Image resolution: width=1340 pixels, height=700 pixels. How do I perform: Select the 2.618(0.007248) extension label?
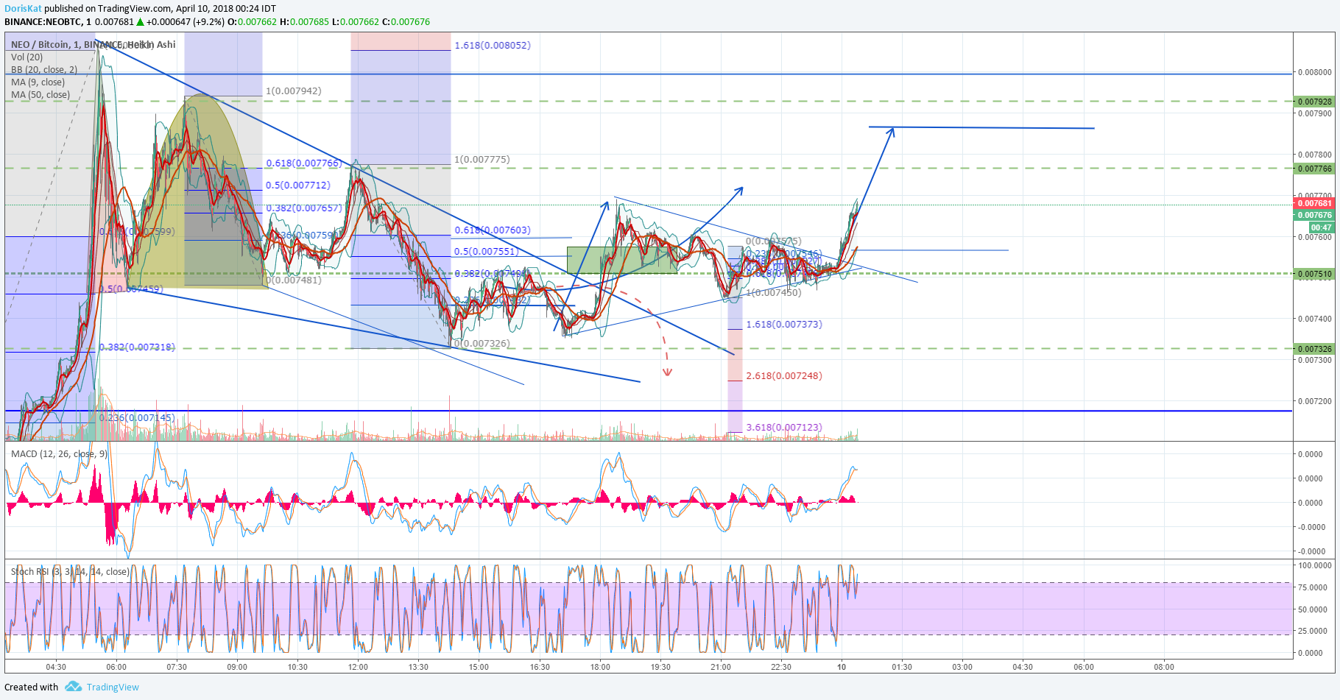coord(784,376)
